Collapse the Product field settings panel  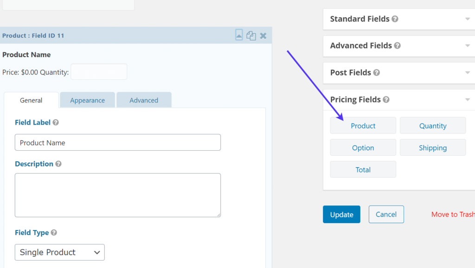pos(239,35)
